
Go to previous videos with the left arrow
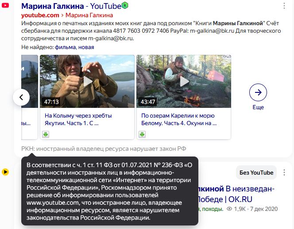(x=21, y=97)
